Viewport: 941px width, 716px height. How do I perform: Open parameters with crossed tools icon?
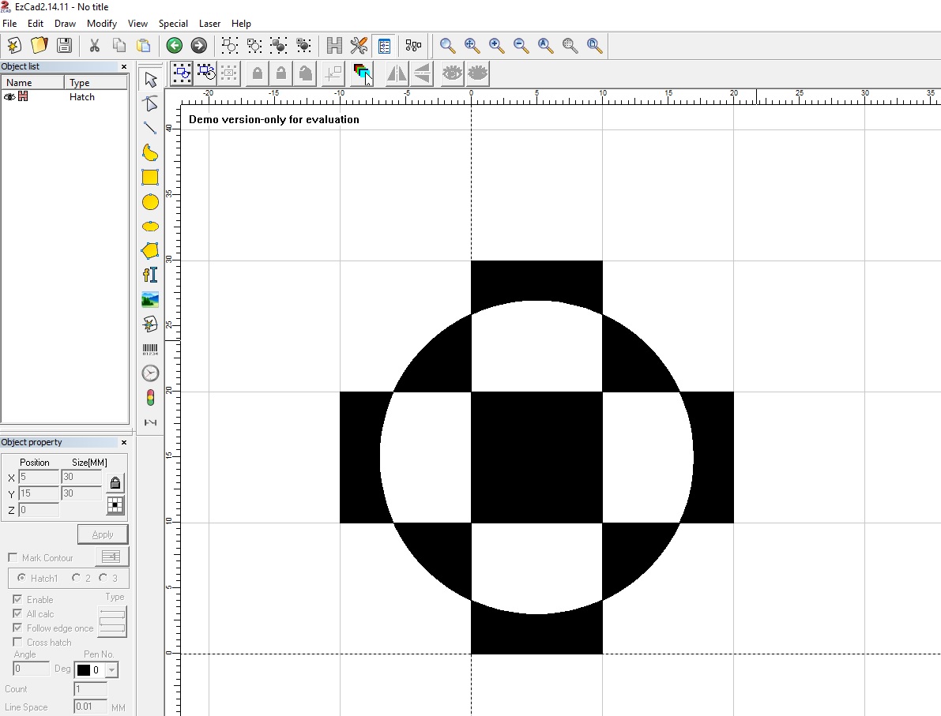point(359,46)
